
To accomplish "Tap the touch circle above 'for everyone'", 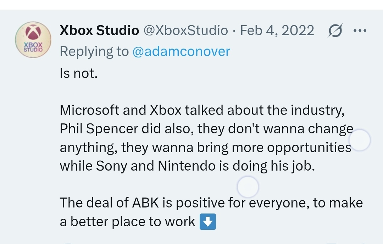I will point(248,187).
